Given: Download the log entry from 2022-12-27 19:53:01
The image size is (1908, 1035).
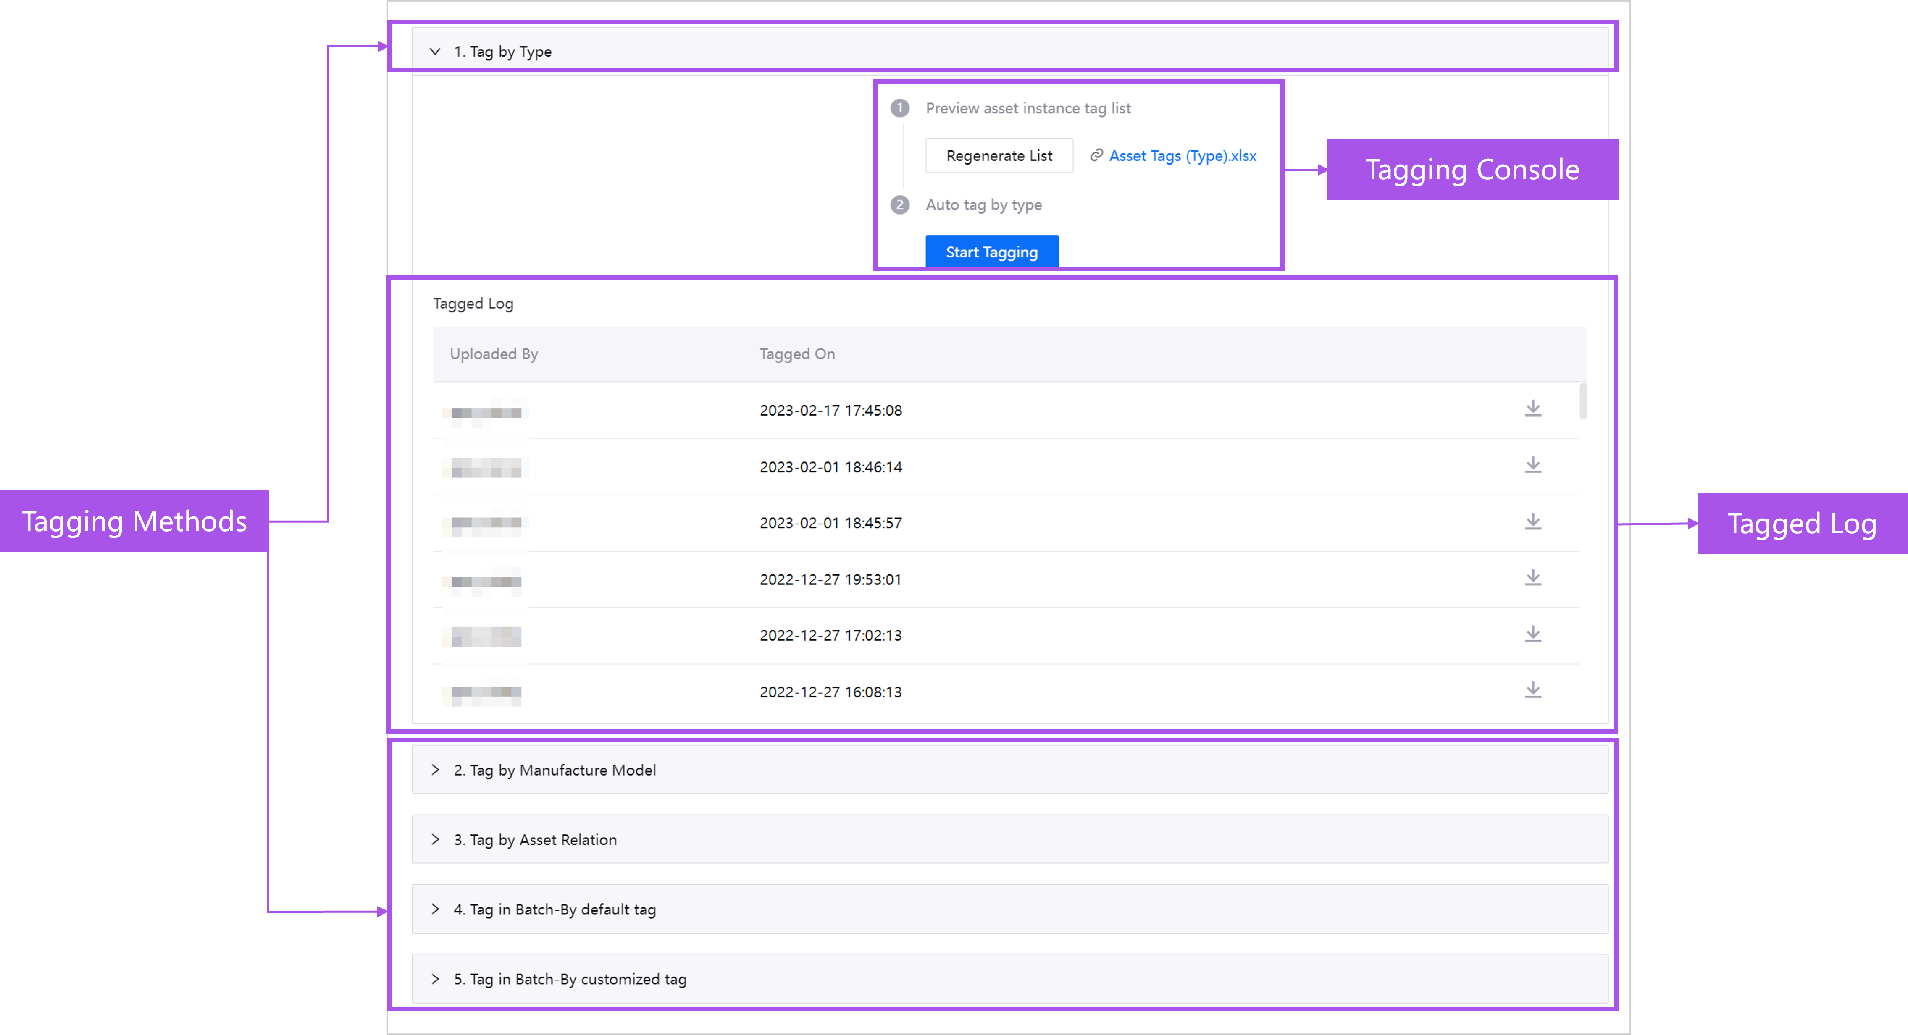Looking at the screenshot, I should tap(1532, 577).
